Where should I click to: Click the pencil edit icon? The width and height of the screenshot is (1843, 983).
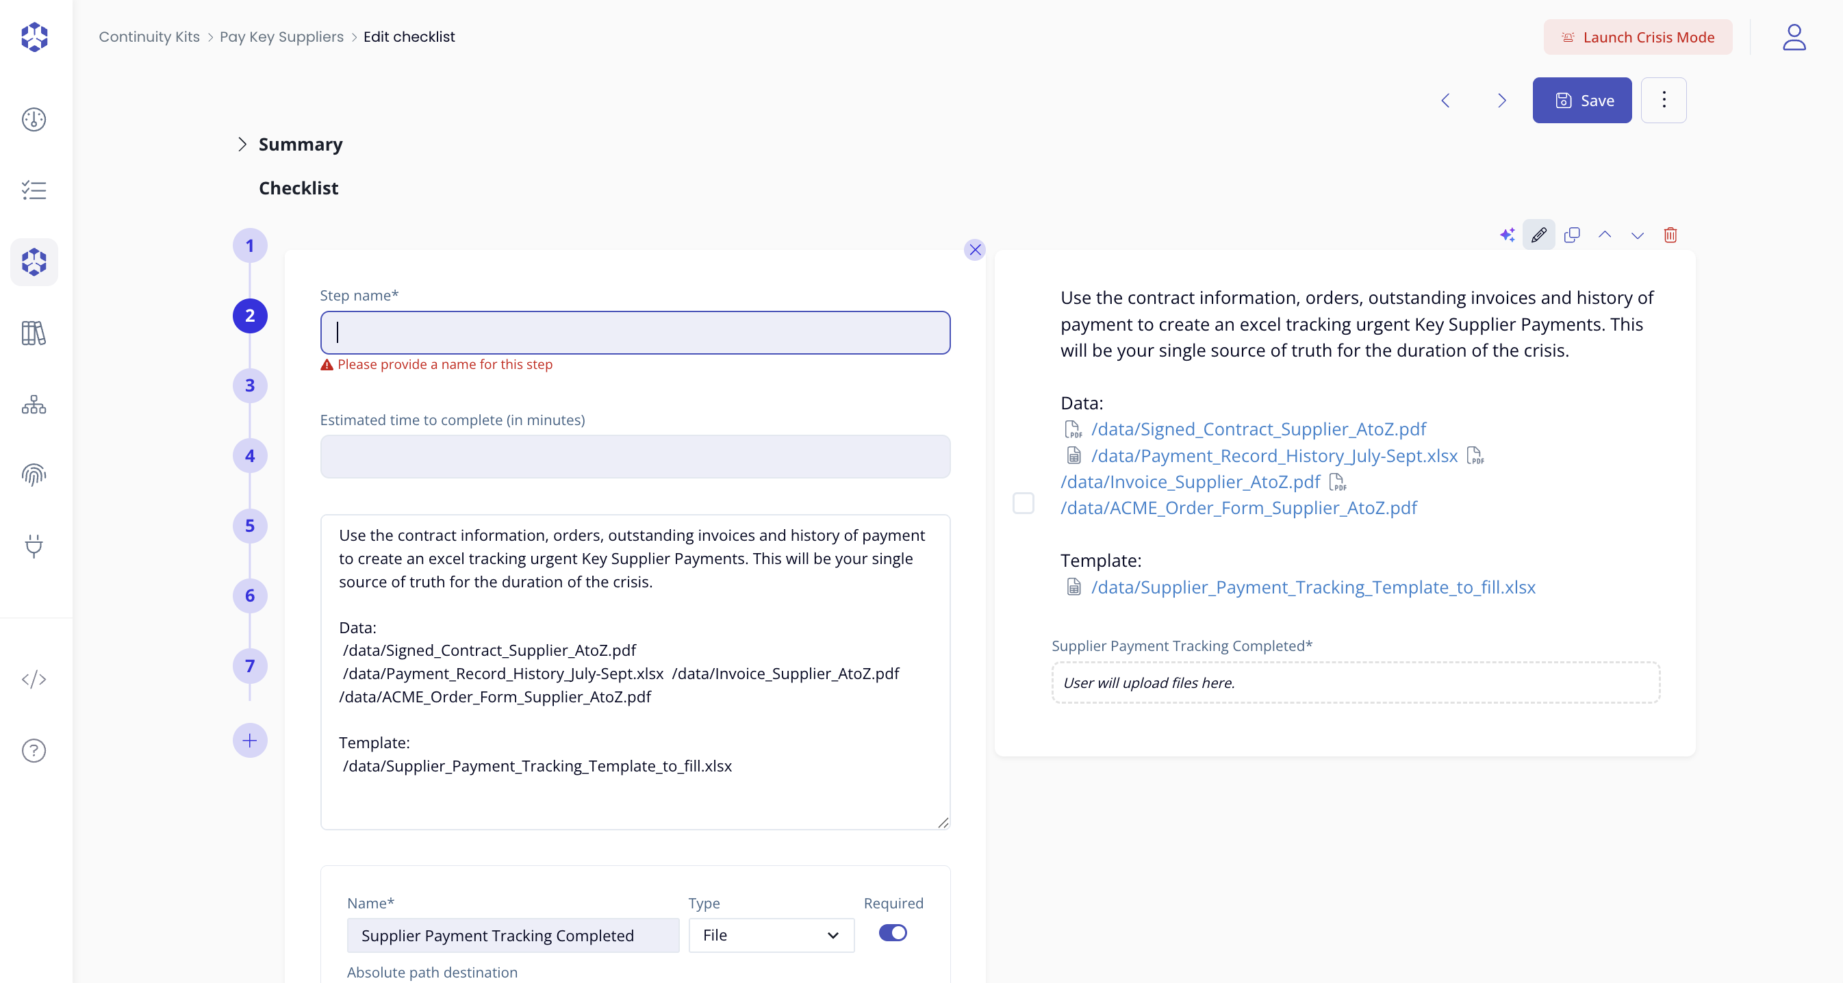click(1538, 235)
